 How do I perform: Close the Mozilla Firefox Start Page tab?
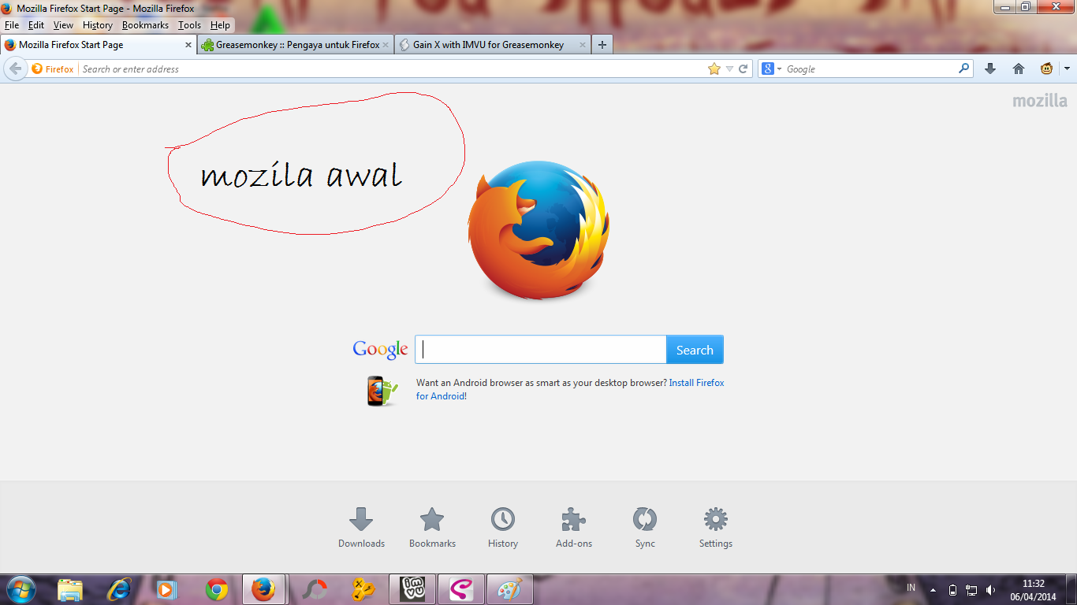pos(188,45)
